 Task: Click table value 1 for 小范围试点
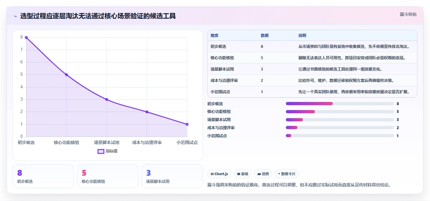(262, 92)
